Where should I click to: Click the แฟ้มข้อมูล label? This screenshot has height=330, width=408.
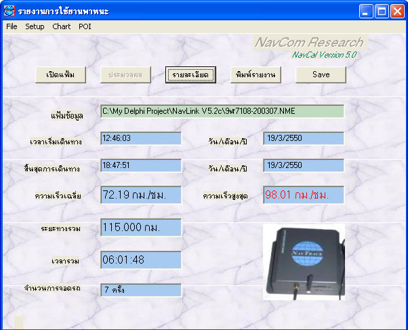pyautogui.click(x=67, y=116)
